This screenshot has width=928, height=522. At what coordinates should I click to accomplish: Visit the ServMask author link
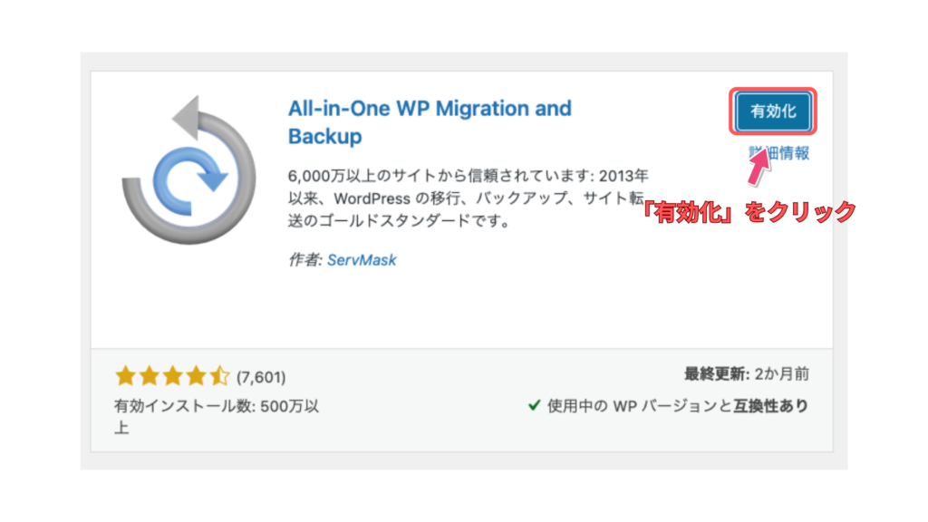tap(362, 260)
